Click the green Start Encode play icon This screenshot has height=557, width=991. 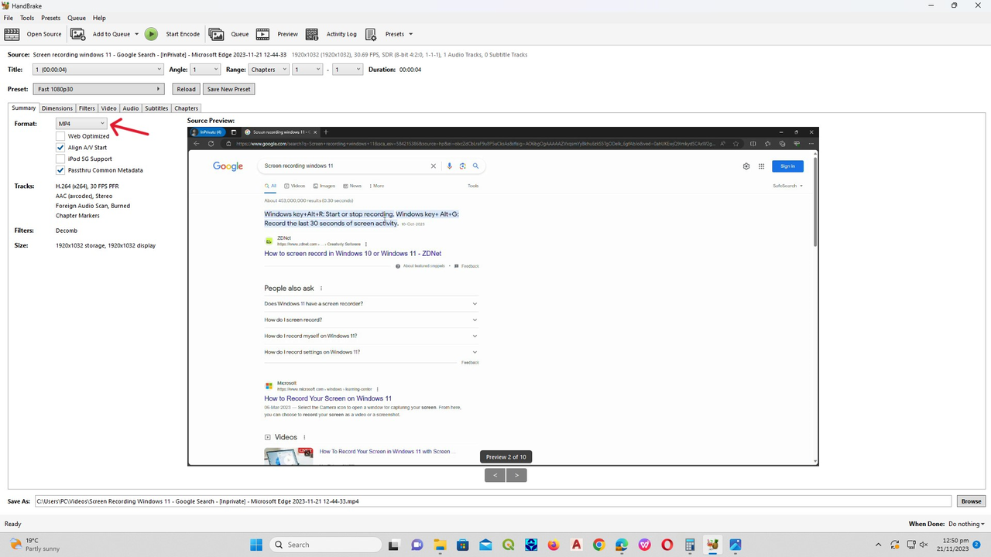[151, 34]
